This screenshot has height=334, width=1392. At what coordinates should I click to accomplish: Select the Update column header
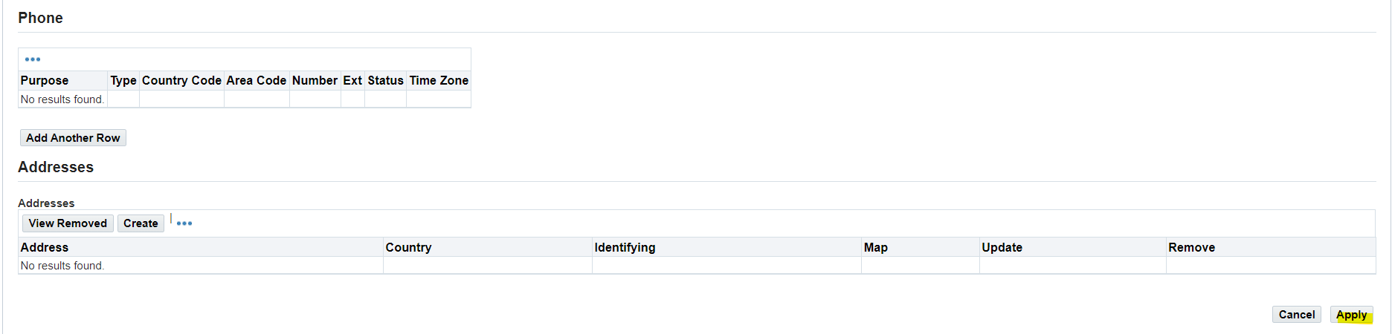pos(1002,247)
